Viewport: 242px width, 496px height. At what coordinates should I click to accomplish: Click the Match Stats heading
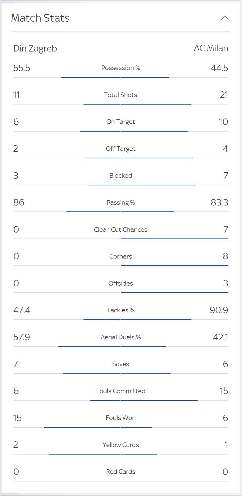click(x=40, y=18)
